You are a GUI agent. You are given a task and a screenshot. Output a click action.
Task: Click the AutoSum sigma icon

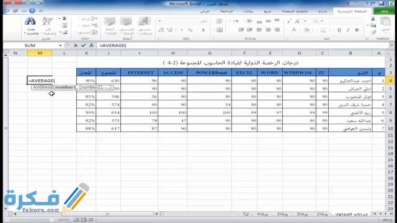(65, 19)
